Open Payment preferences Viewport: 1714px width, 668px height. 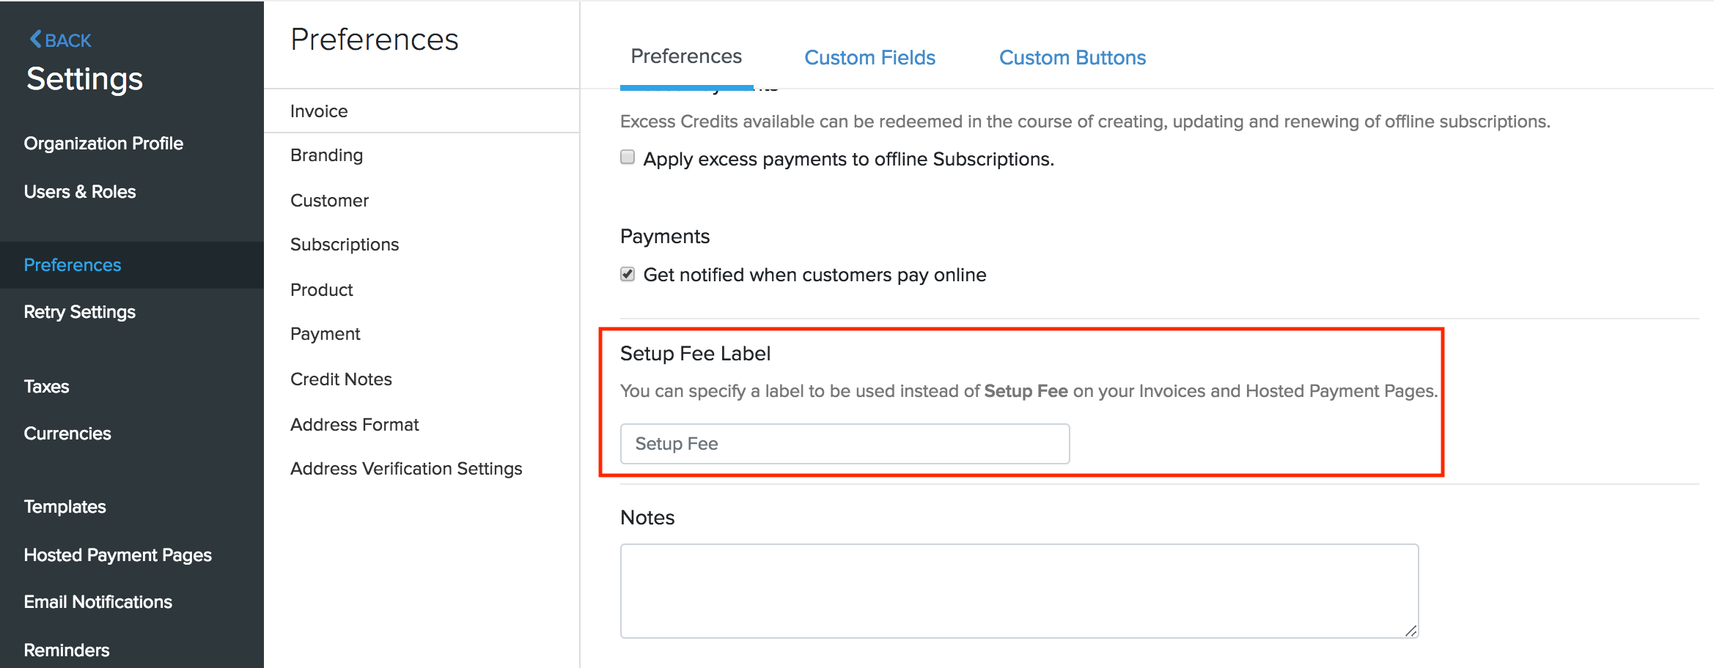point(325,333)
